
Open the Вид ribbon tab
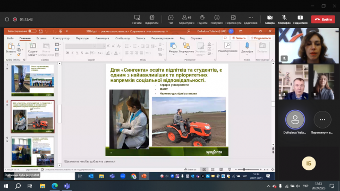(x=182, y=38)
